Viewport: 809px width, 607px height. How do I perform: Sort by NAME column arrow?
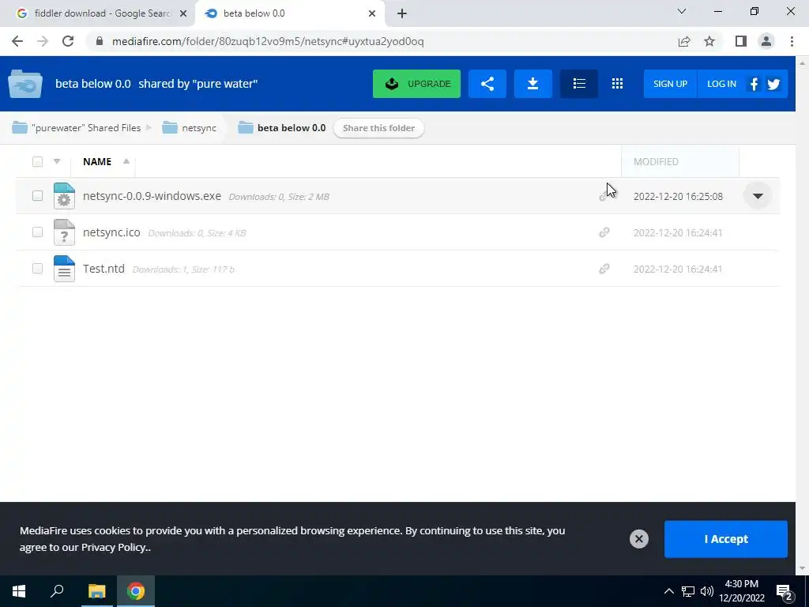pyautogui.click(x=126, y=161)
